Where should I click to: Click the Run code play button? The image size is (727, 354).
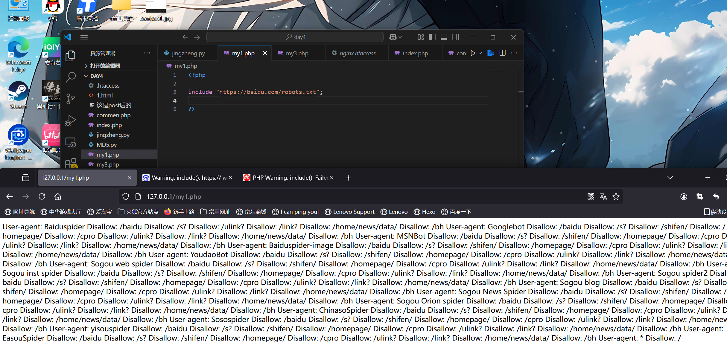(x=473, y=53)
